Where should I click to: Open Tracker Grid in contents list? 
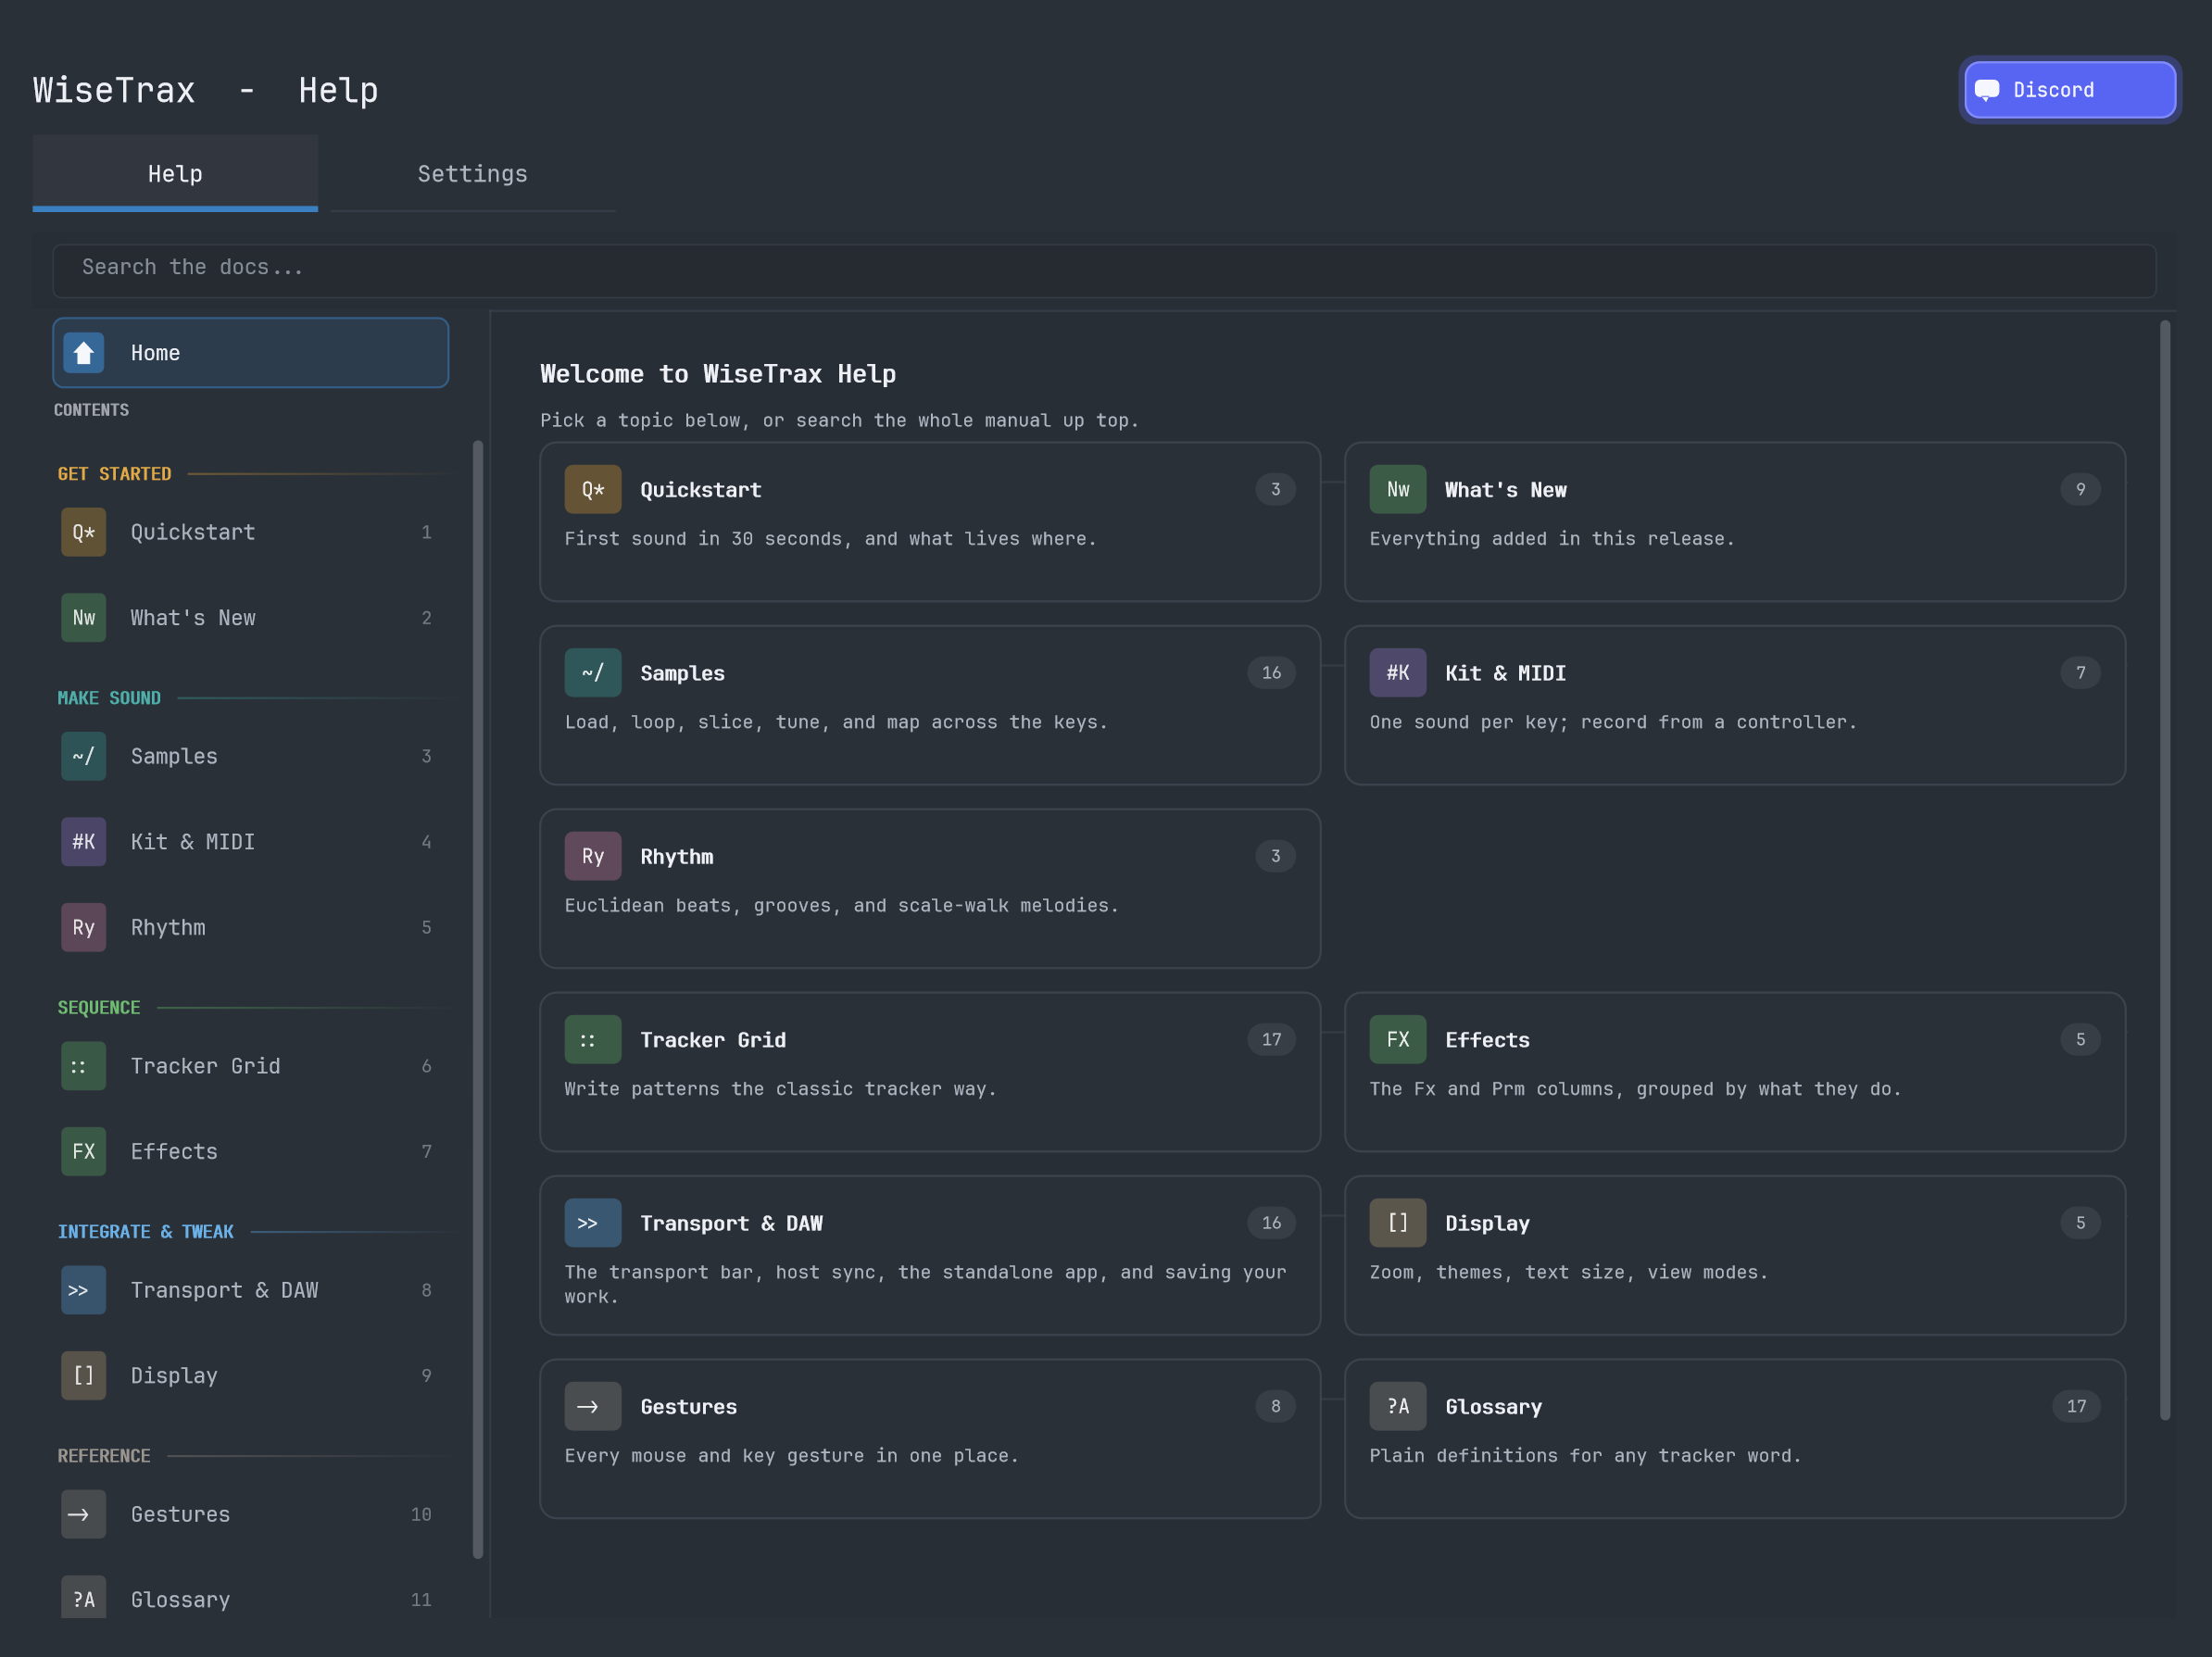point(250,1066)
